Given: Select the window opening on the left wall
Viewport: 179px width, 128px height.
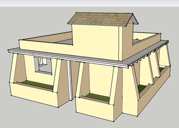Looking at the screenshot, I should (43, 66).
